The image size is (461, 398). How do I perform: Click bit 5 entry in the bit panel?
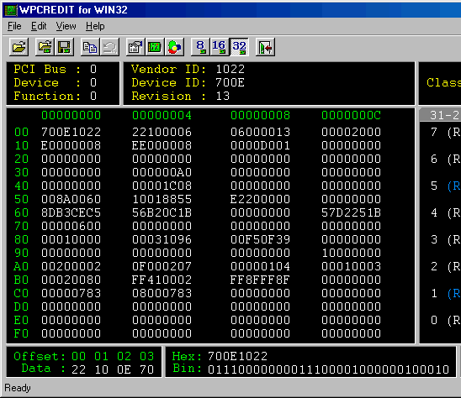445,186
